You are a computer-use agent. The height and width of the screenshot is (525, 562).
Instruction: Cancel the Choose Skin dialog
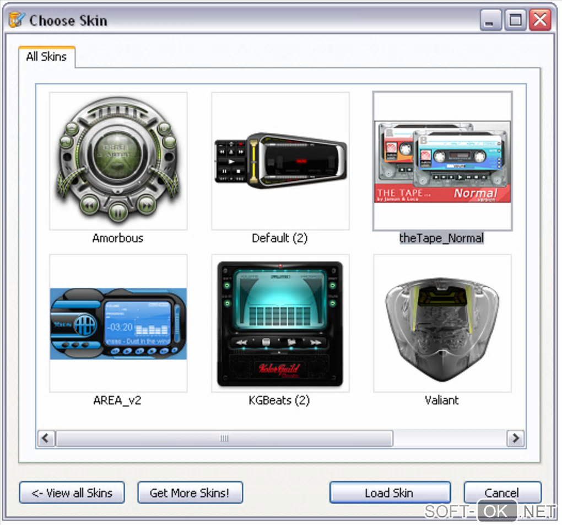(x=502, y=492)
